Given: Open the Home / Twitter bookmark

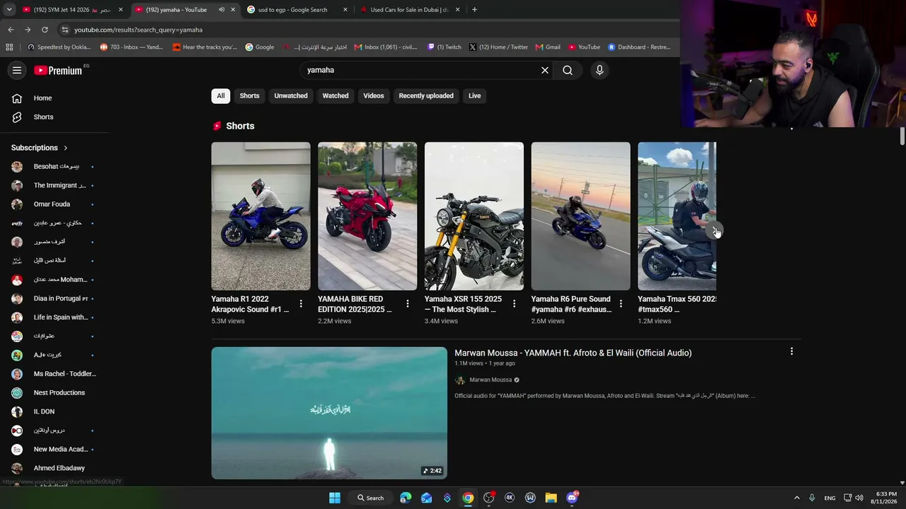Looking at the screenshot, I should [498, 47].
